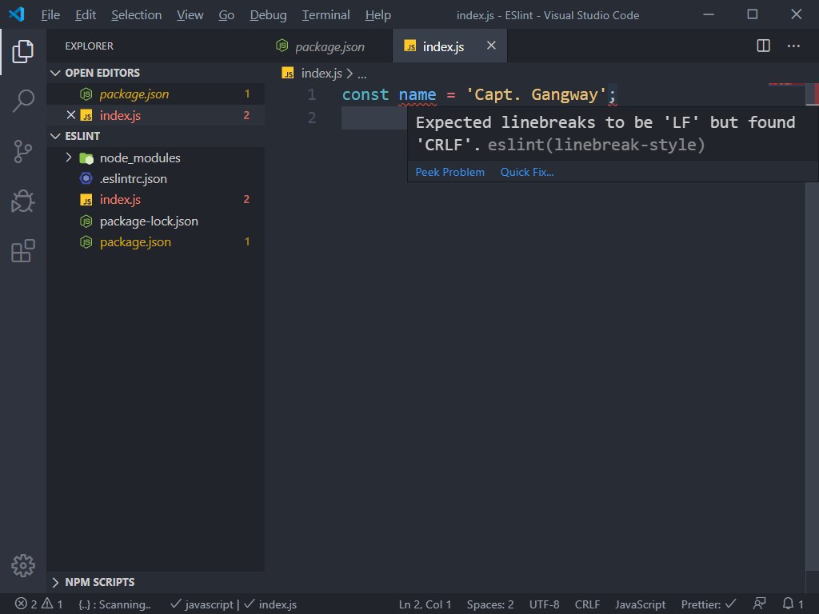Screen dimensions: 819x614
Task: Expand the node_modules folder
Action: coord(69,157)
